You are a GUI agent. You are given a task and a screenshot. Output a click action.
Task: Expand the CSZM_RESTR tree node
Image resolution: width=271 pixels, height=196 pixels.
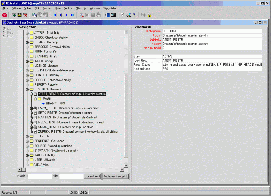31,108
